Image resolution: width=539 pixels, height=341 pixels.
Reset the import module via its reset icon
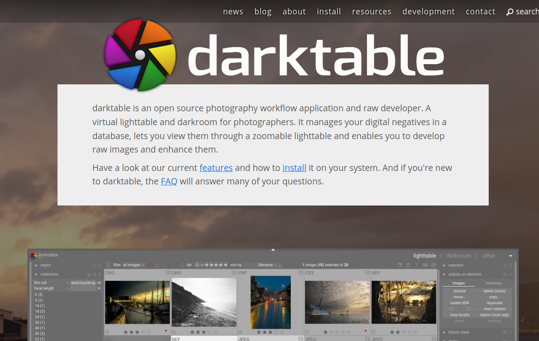click(x=94, y=265)
